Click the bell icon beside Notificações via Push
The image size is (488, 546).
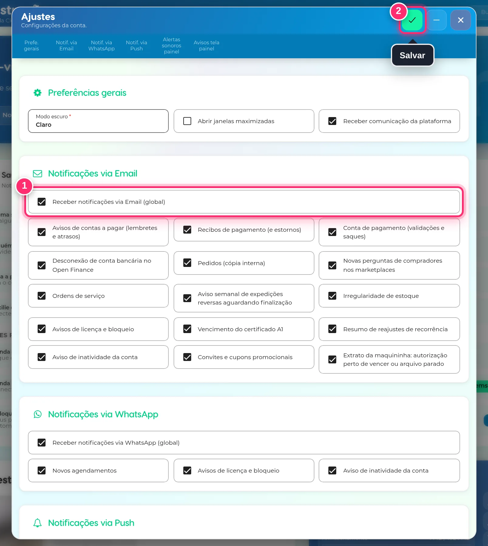pyautogui.click(x=38, y=523)
